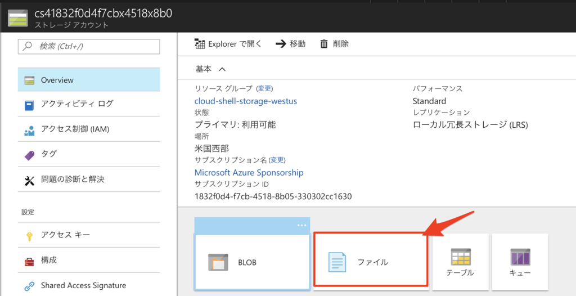The width and height of the screenshot is (576, 296).
Task: Click the 移動 toolbar button
Action: click(291, 44)
